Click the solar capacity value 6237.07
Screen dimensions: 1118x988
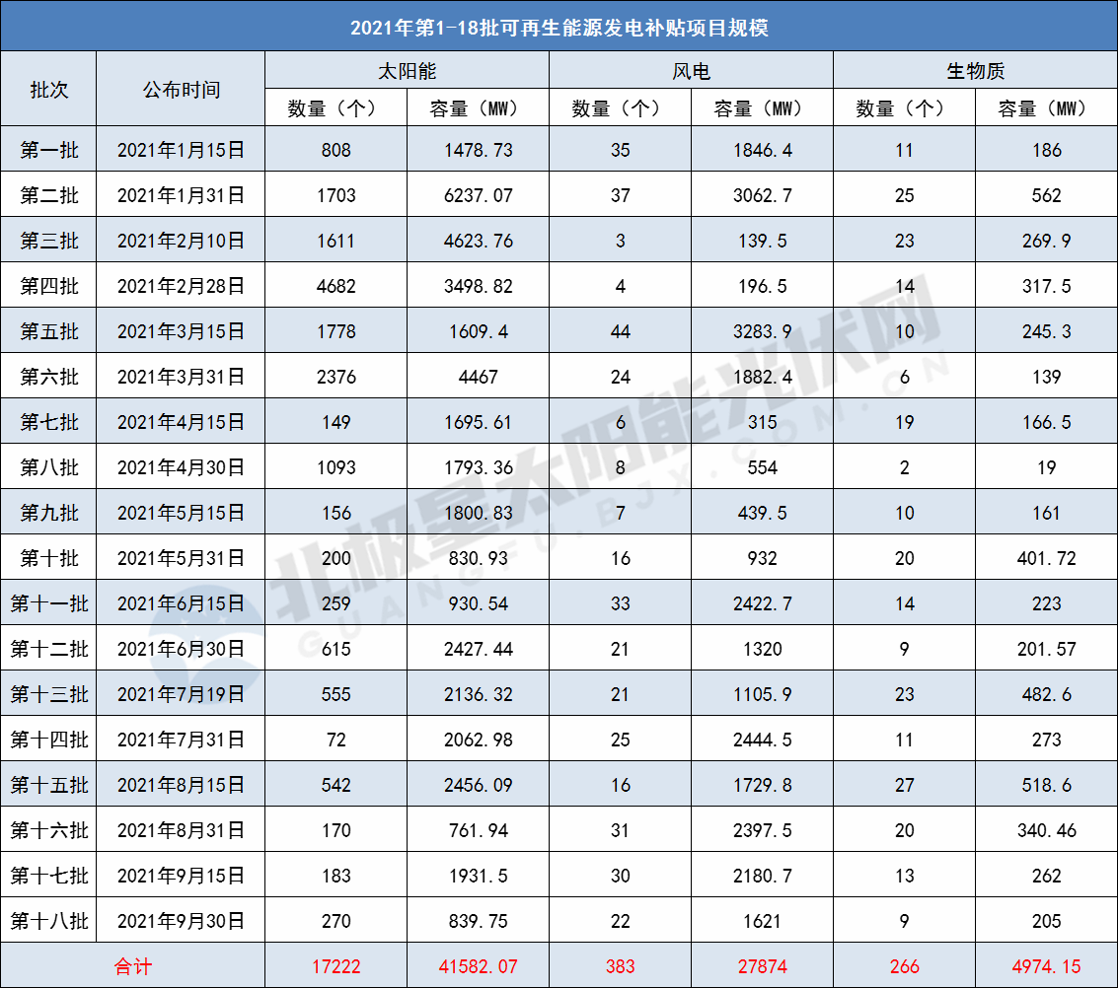click(x=479, y=193)
